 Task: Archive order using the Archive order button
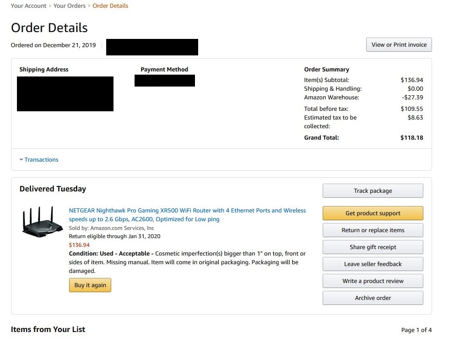click(x=373, y=298)
